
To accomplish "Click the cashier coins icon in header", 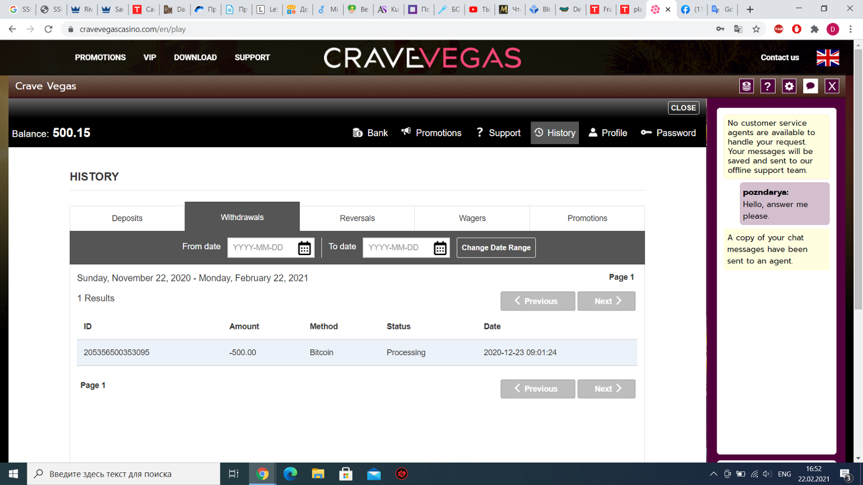I will [746, 86].
